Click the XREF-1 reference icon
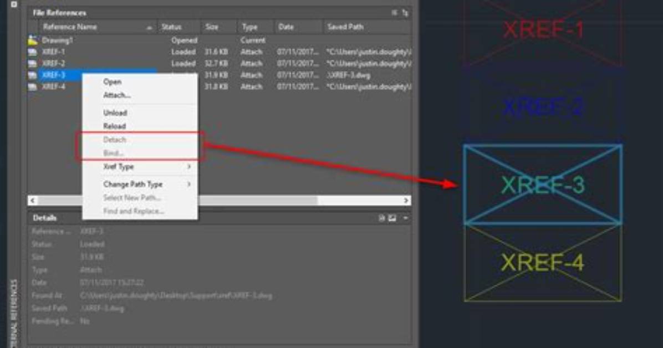This screenshot has height=348, width=663. click(x=33, y=52)
